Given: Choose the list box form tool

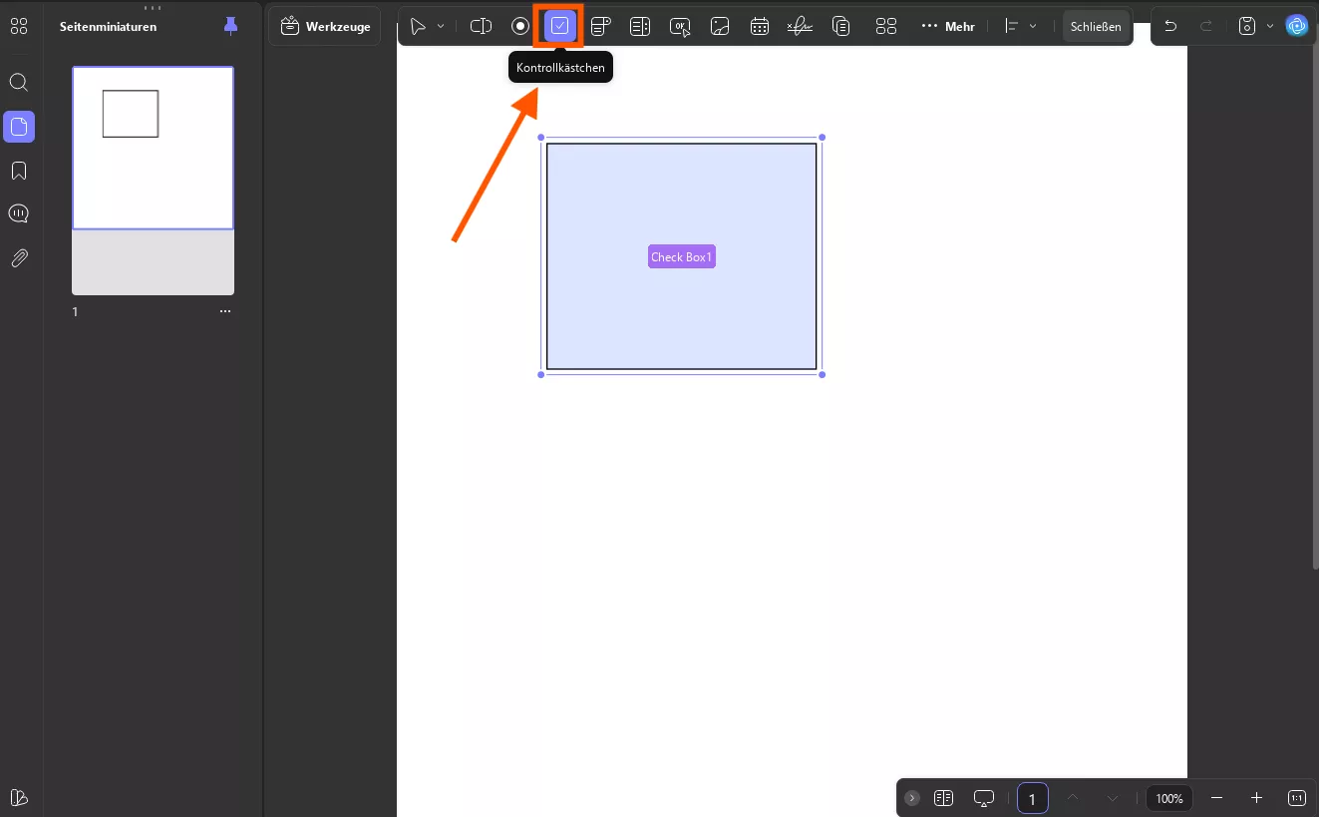Looking at the screenshot, I should [640, 27].
